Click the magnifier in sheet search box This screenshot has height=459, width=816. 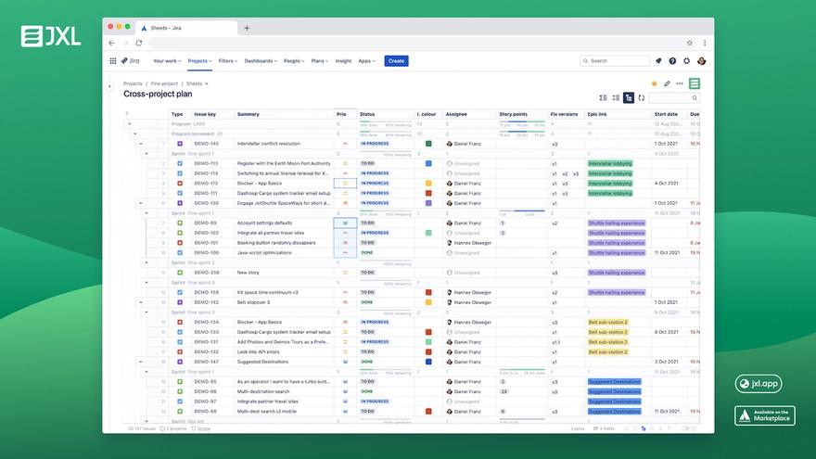tap(695, 98)
